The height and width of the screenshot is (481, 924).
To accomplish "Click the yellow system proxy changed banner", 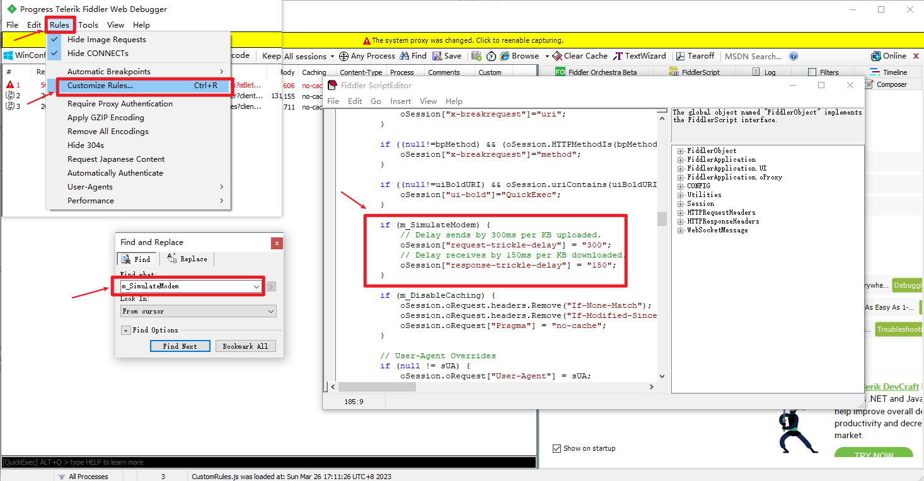I will pyautogui.click(x=462, y=40).
